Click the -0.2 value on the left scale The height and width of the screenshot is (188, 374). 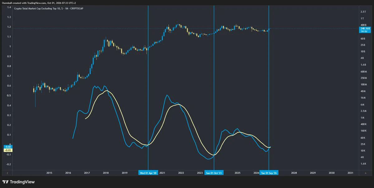point(9,164)
